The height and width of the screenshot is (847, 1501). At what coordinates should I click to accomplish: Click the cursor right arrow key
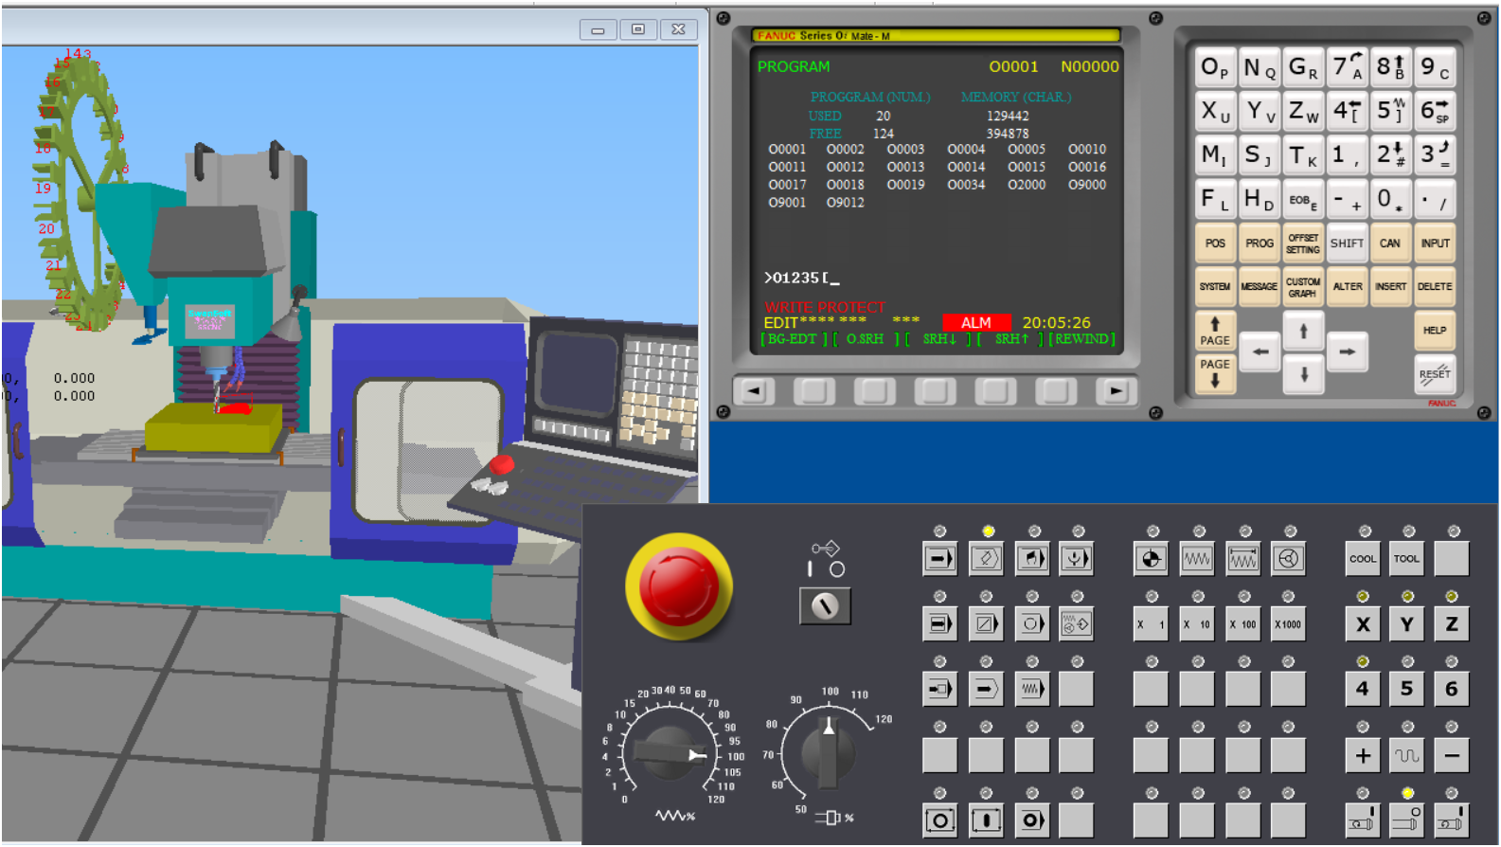point(1348,351)
